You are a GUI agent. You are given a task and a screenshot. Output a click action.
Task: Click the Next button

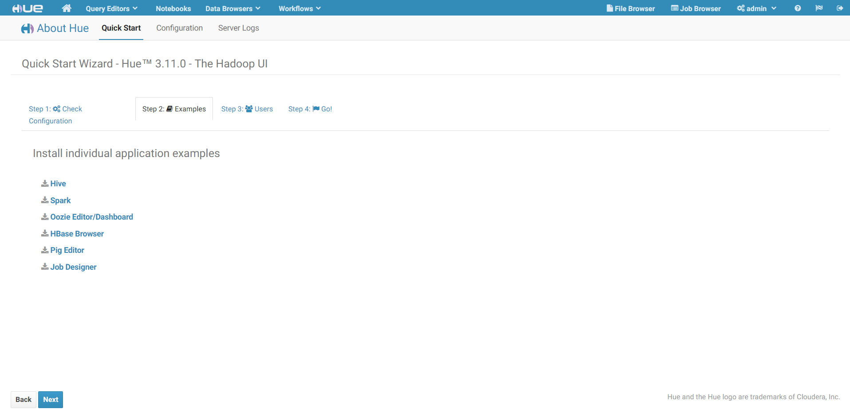(x=51, y=400)
